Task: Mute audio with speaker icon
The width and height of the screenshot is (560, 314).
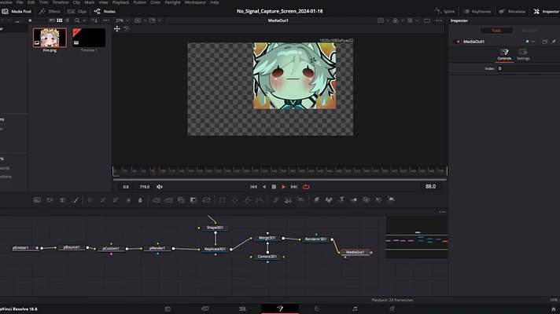Action: [x=160, y=187]
